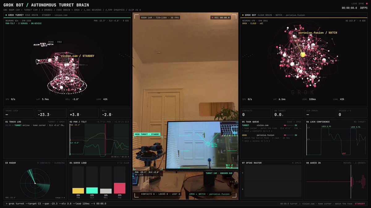The image size is (371, 208).
Task: Select the teal TILT servo load bar
Action: tap(92, 190)
